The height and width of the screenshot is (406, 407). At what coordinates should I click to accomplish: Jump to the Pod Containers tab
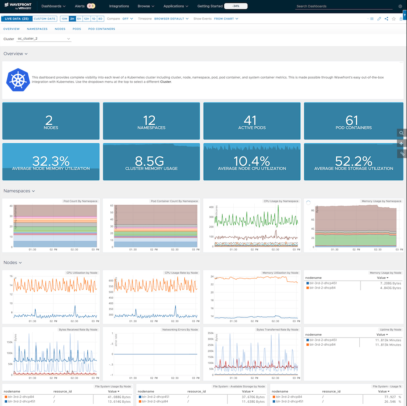coord(101,29)
